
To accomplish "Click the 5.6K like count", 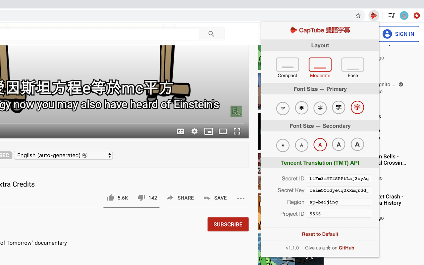I will pos(123,198).
